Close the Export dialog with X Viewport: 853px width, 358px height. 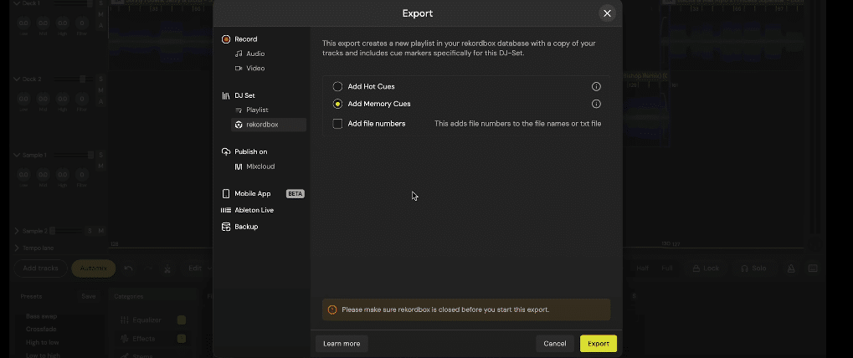click(607, 13)
